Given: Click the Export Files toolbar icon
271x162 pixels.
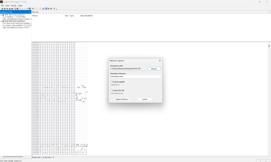Looking at the screenshot, I should pos(38,9).
